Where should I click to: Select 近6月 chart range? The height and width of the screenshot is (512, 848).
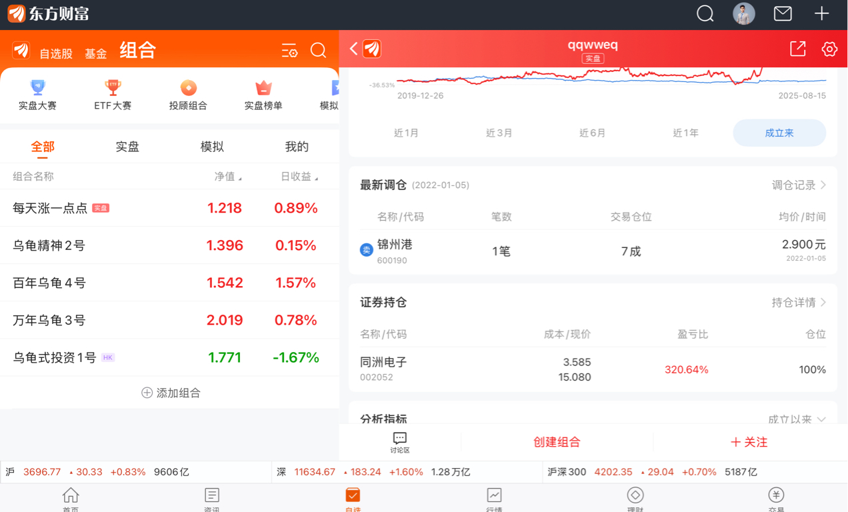click(593, 133)
